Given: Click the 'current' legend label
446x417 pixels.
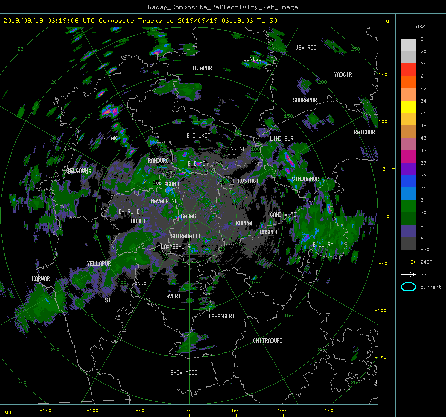Looking at the screenshot, I should 431,287.
